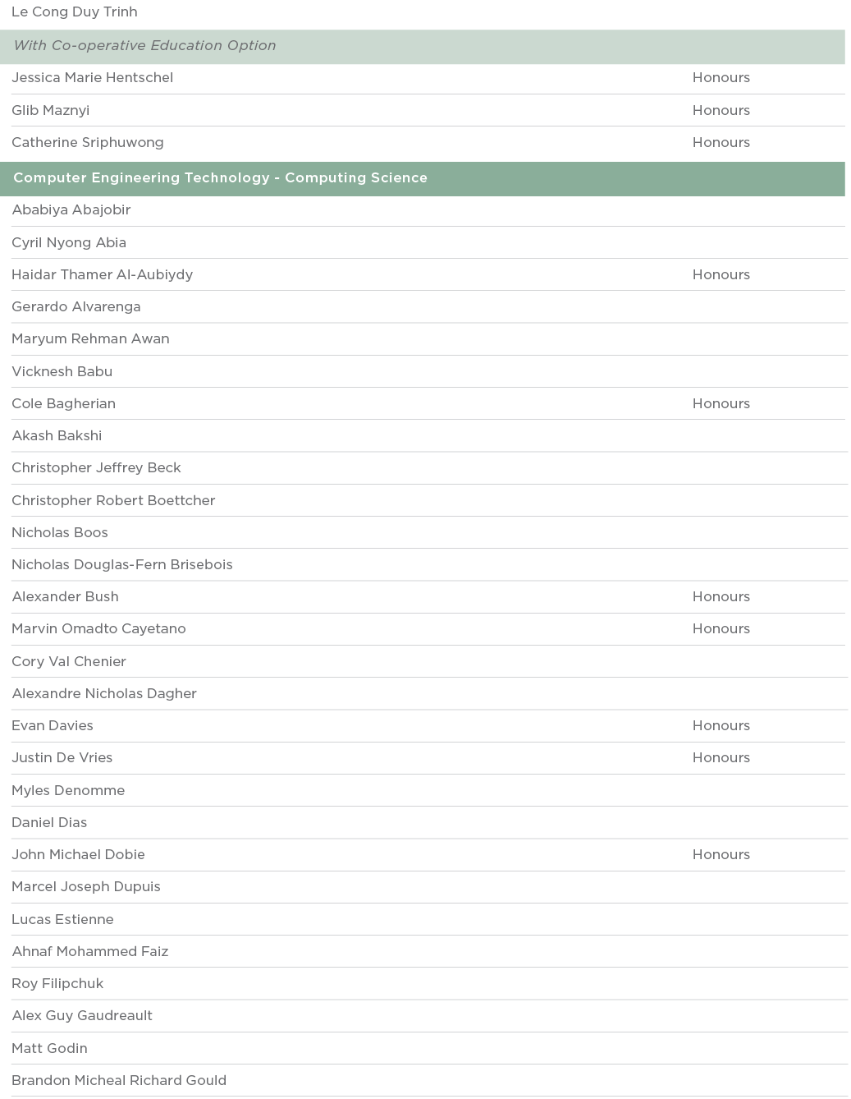Image resolution: width=851 pixels, height=1099 pixels.
Task: Click the Computer Engineering Technology - Computing Science header
Action: (220, 178)
